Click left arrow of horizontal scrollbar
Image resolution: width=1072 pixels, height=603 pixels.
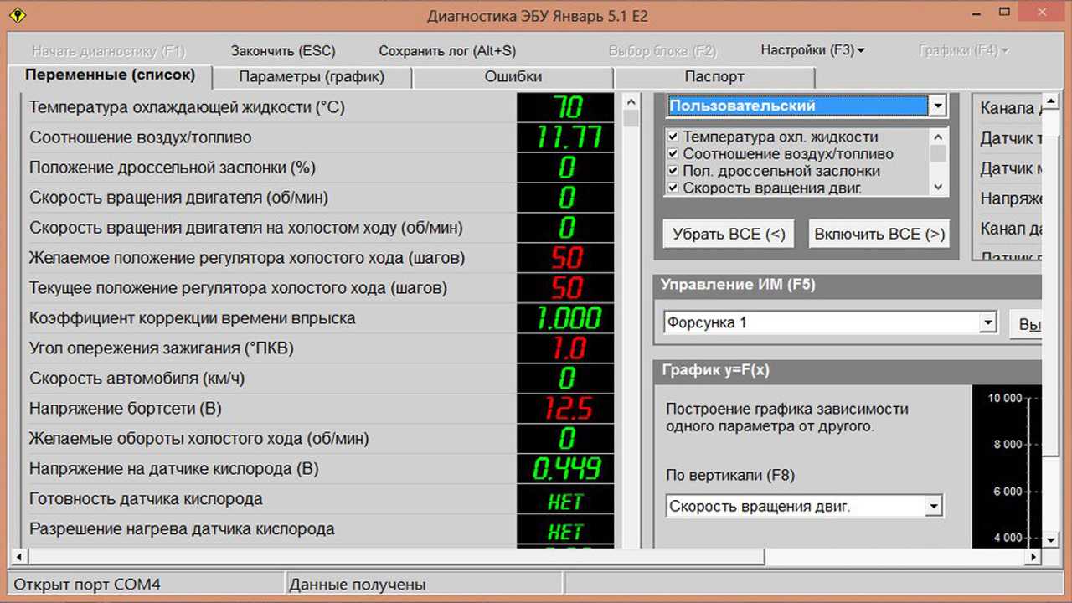tap(19, 556)
